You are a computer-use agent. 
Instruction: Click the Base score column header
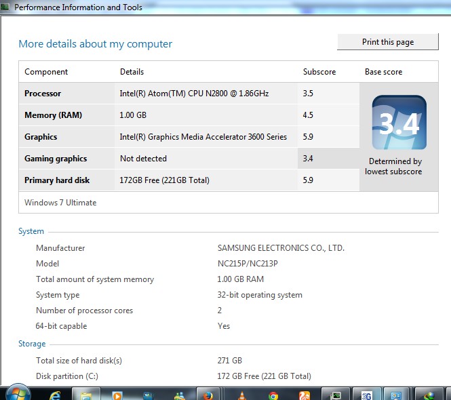pyautogui.click(x=383, y=72)
